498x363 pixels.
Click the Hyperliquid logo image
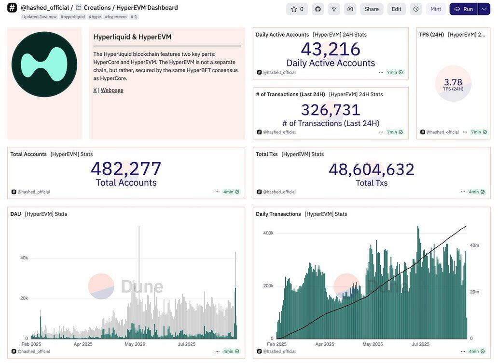44,65
